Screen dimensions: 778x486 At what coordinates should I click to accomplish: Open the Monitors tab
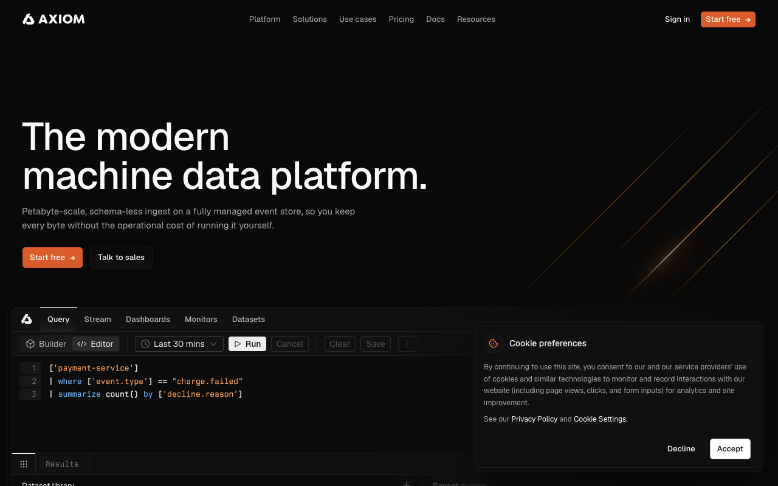click(x=201, y=319)
